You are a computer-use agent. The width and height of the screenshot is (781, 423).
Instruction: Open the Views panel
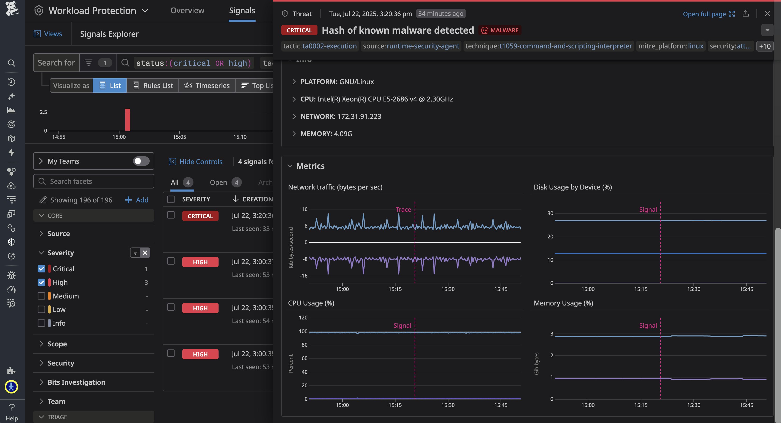48,34
